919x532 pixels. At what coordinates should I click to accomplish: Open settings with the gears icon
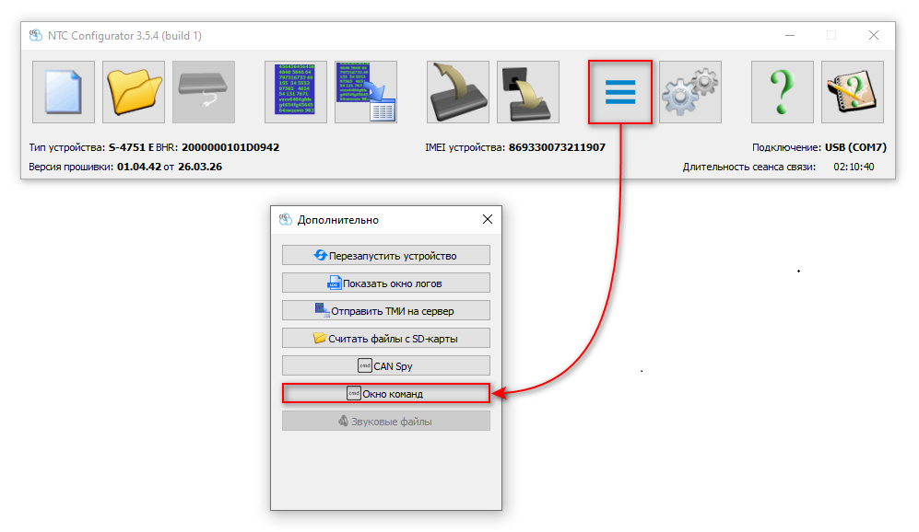[690, 92]
